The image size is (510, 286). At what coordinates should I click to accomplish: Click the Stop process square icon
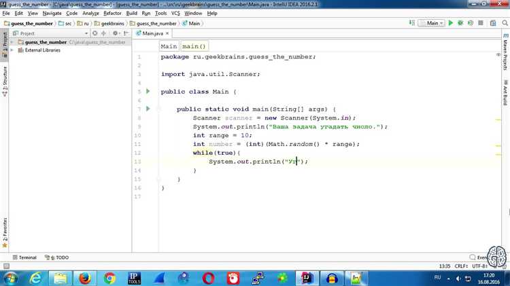click(x=481, y=23)
